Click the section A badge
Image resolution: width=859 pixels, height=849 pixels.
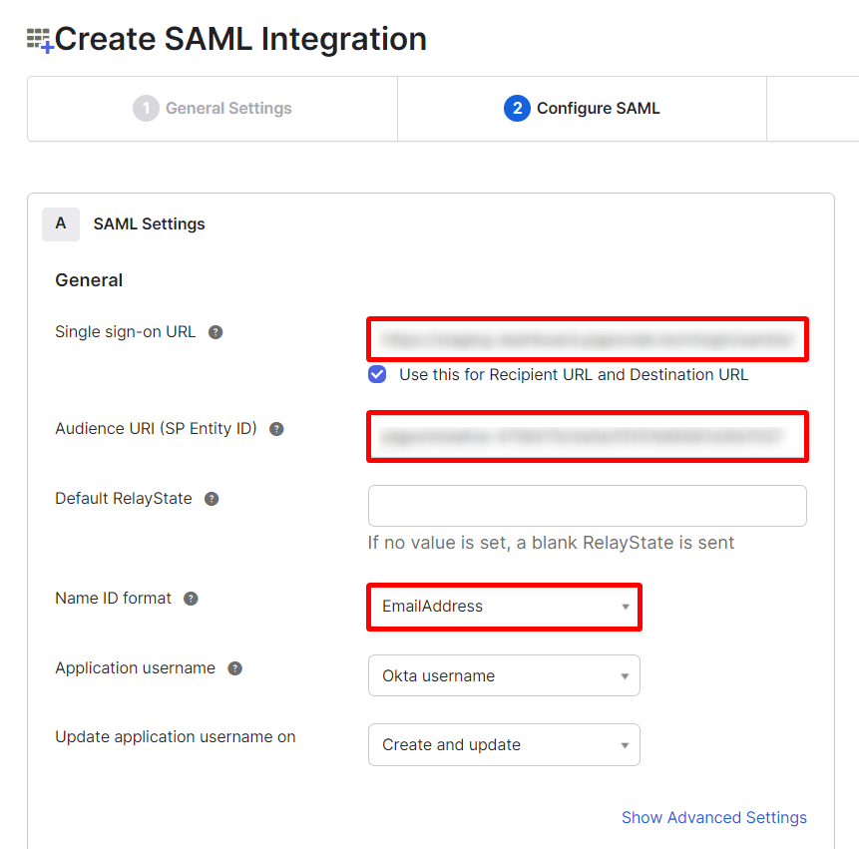coord(61,223)
